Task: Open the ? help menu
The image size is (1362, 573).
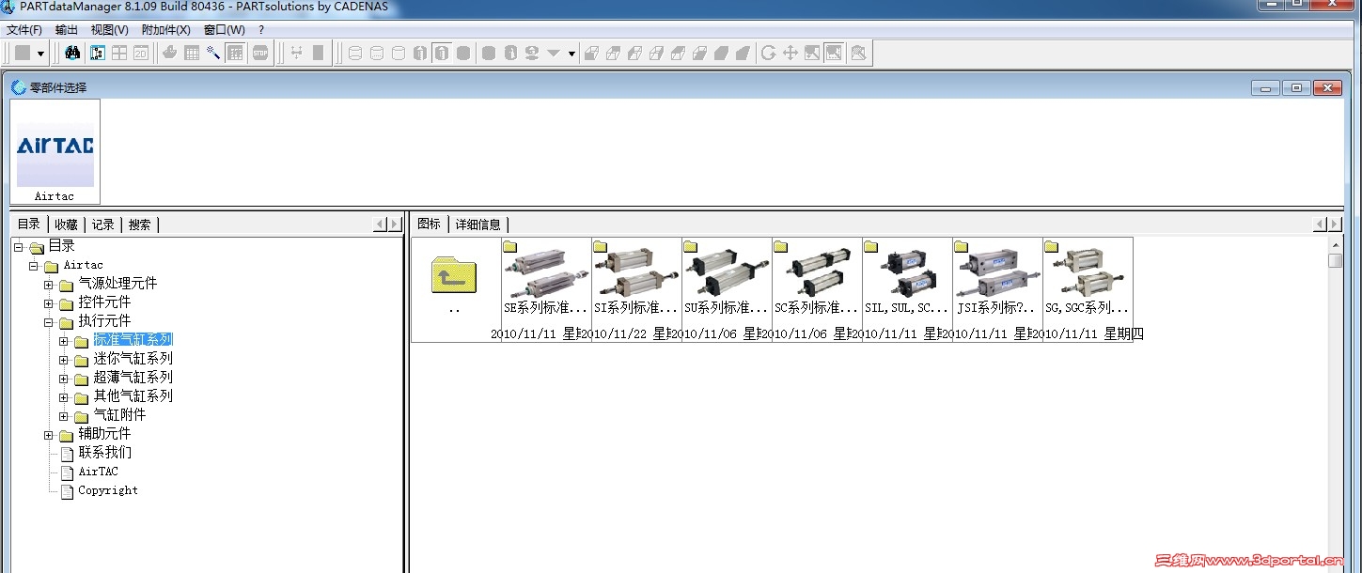Action: [x=261, y=30]
